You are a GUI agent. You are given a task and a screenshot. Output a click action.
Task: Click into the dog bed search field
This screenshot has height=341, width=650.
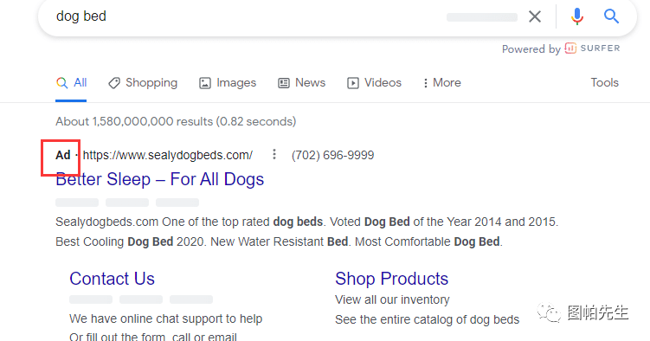tap(248, 16)
